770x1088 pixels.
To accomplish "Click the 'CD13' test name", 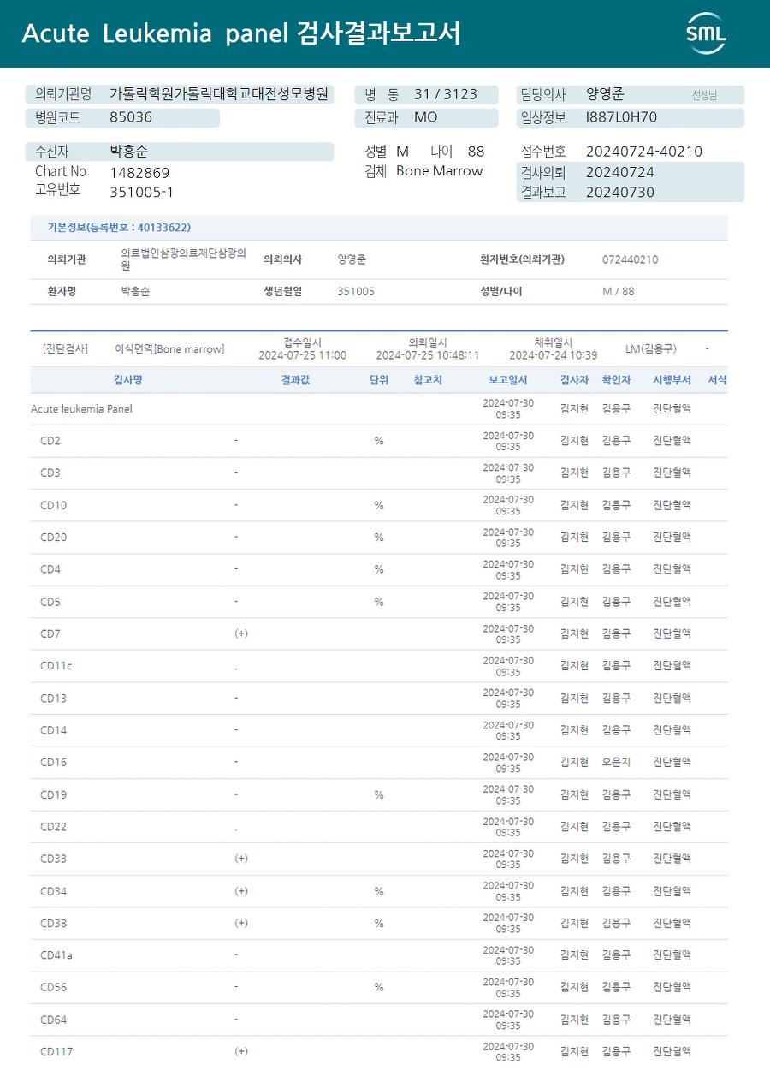I will (53, 699).
